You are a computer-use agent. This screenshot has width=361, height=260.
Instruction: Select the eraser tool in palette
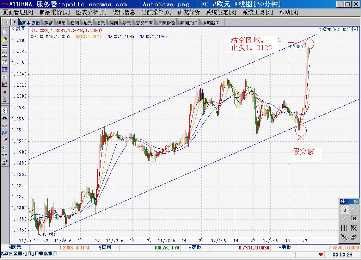pos(354,237)
